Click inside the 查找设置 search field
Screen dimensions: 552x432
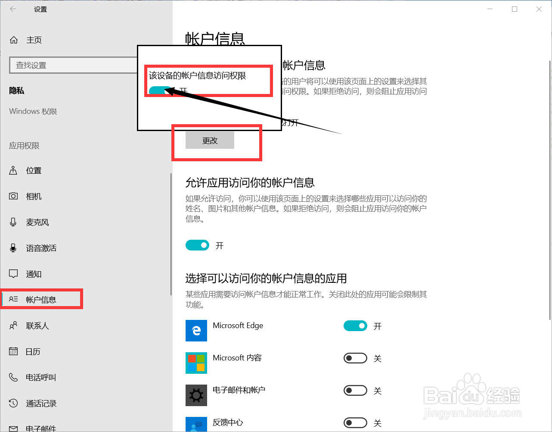point(73,65)
